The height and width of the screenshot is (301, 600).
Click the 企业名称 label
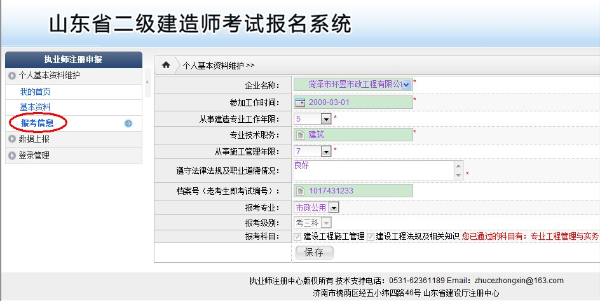(x=262, y=85)
